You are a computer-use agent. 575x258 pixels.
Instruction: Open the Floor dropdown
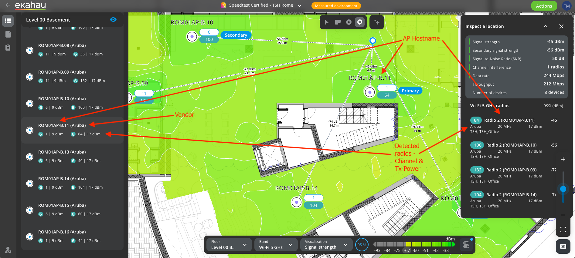(229, 244)
